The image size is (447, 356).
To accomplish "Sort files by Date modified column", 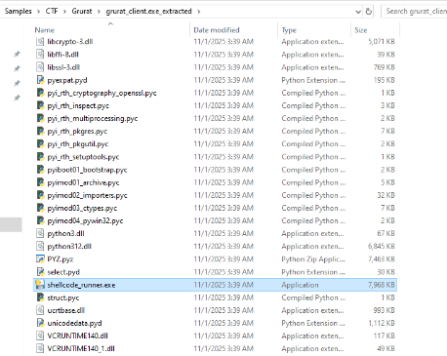I will pos(217,30).
